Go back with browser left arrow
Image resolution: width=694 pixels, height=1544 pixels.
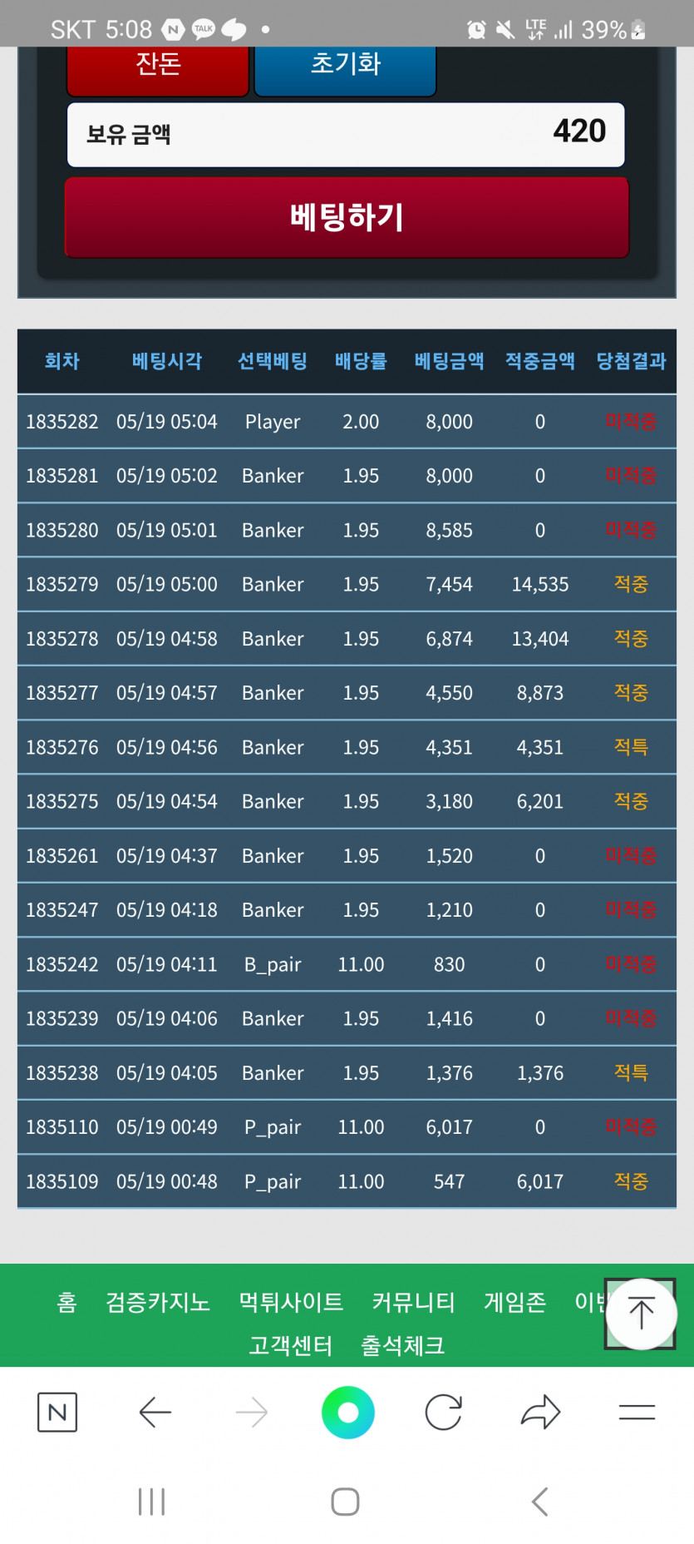[x=155, y=1412]
